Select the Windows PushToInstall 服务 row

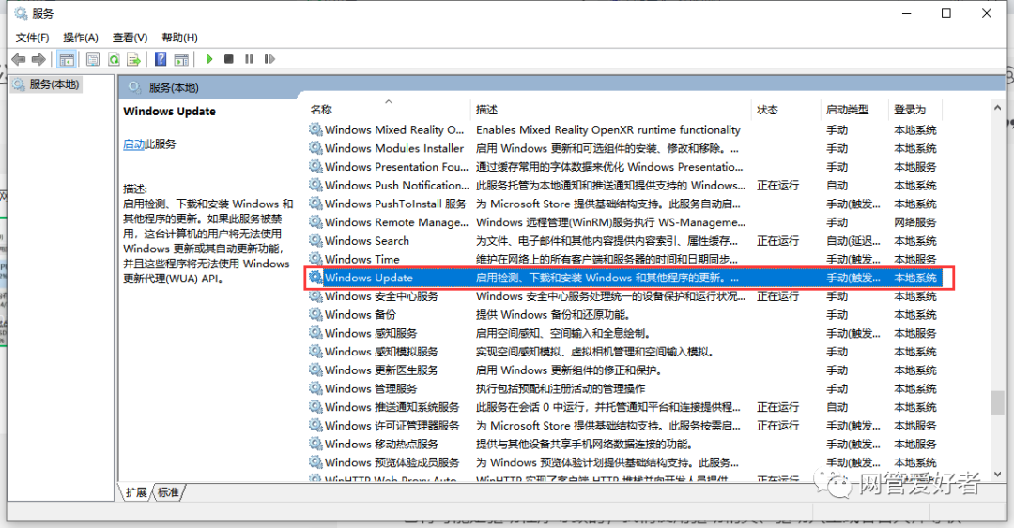point(624,204)
